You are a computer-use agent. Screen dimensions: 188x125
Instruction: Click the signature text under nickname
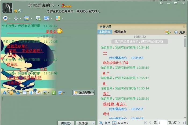(73, 11)
